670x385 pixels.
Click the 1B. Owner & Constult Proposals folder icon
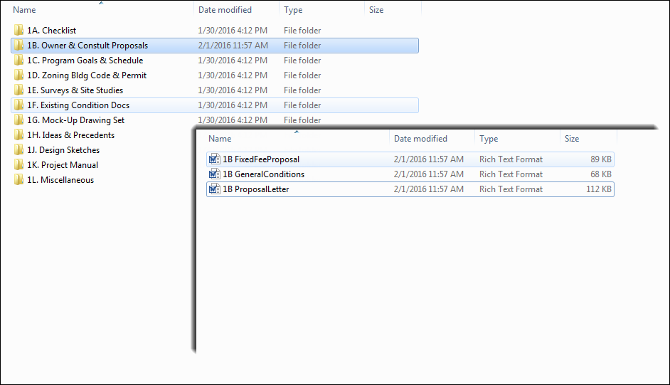pos(18,46)
